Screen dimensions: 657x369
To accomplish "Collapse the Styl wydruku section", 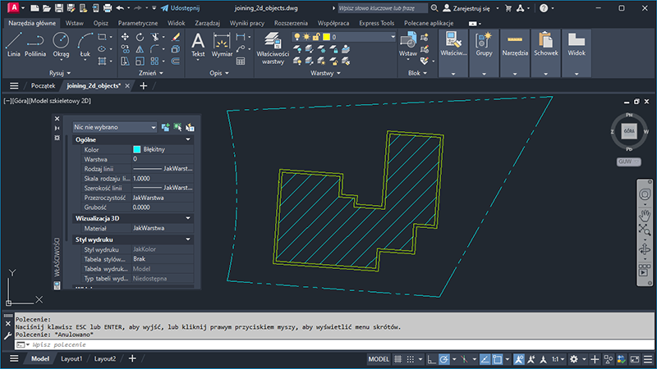I will click(x=190, y=239).
